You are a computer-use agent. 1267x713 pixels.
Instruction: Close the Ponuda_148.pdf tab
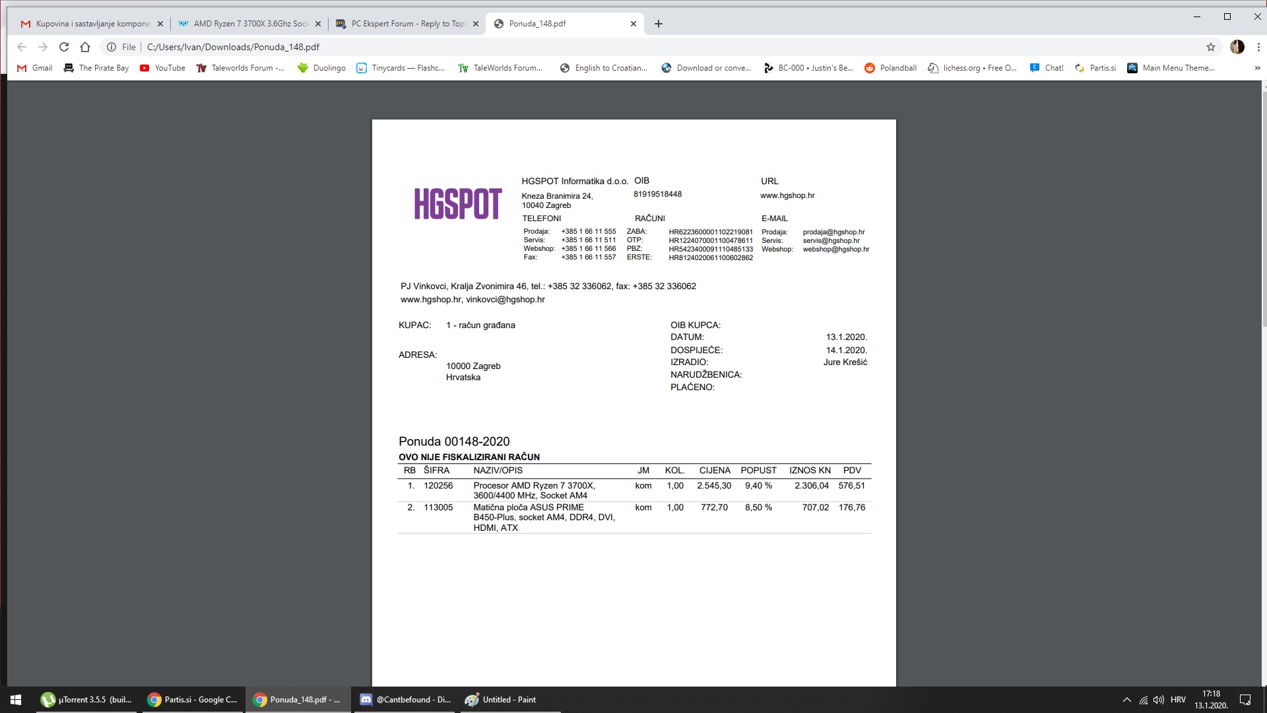tap(633, 24)
